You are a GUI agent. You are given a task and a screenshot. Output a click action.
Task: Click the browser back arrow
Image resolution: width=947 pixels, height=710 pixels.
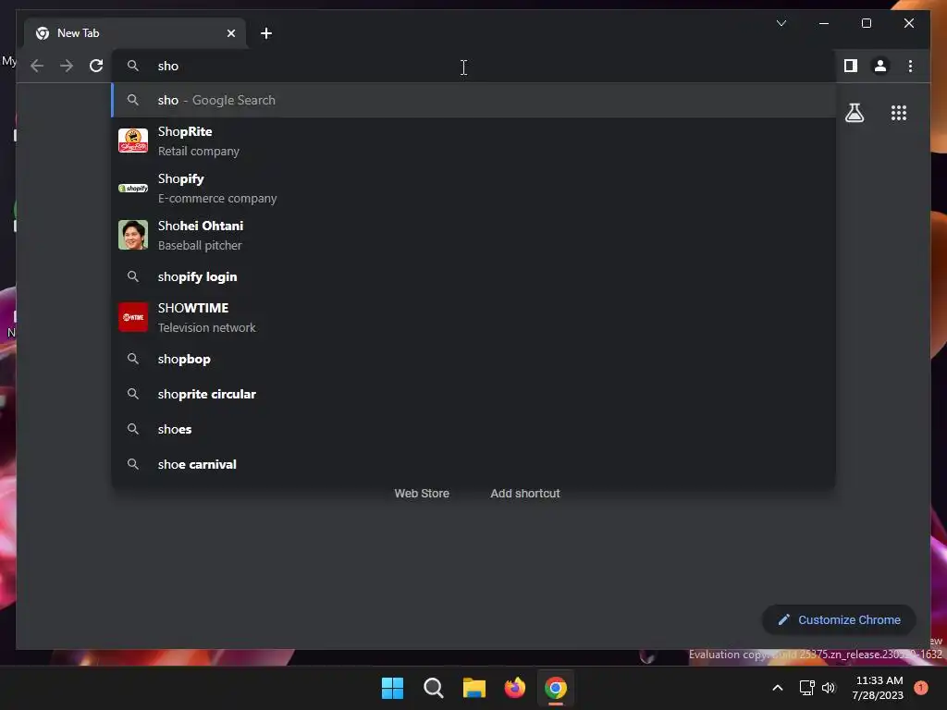[37, 66]
